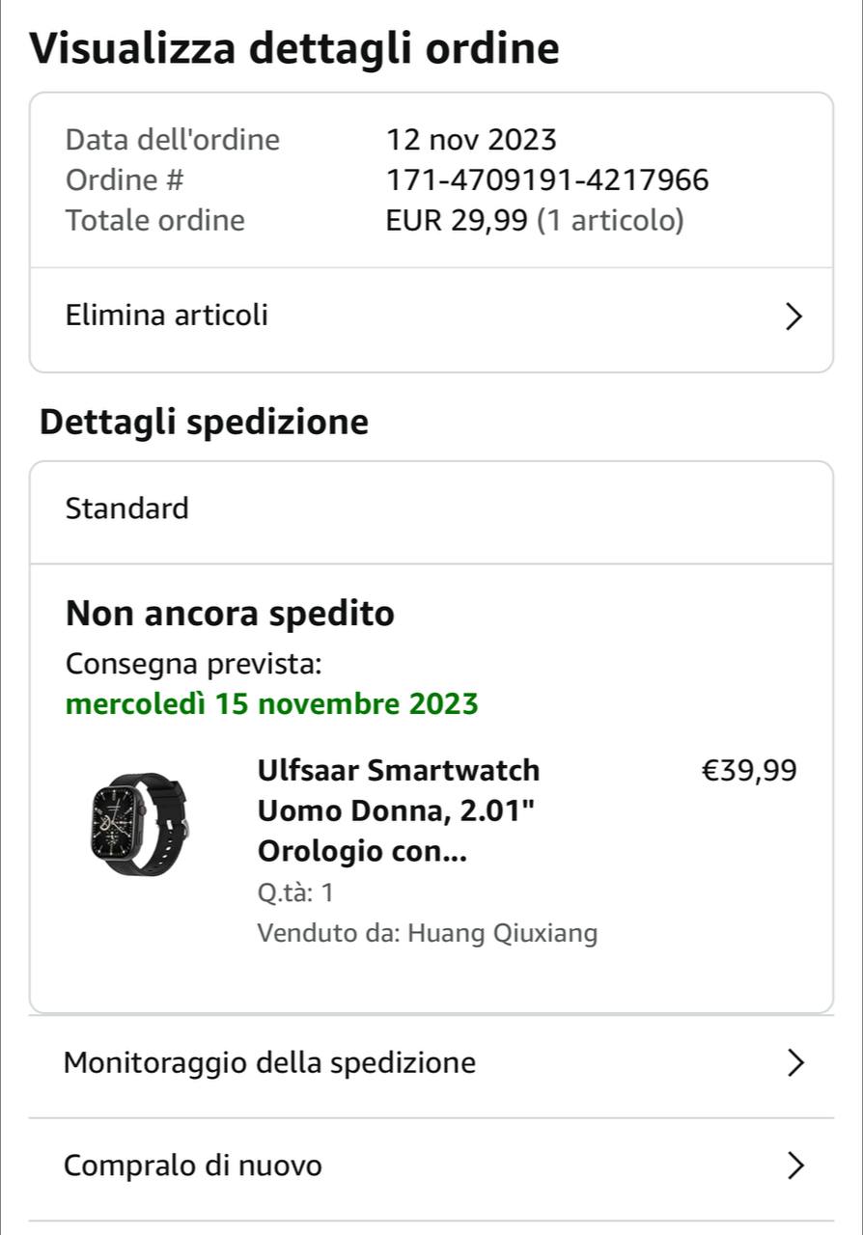Click the Dettagli spedizione section heading
Image resolution: width=863 pixels, height=1235 pixels.
coord(204,423)
